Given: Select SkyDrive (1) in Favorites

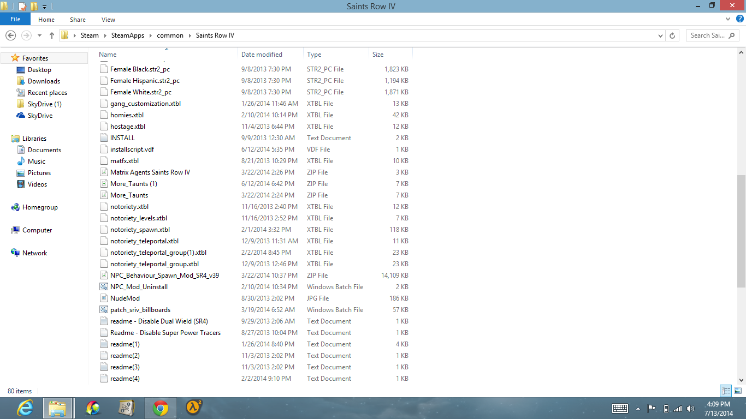Looking at the screenshot, I should click(x=45, y=104).
